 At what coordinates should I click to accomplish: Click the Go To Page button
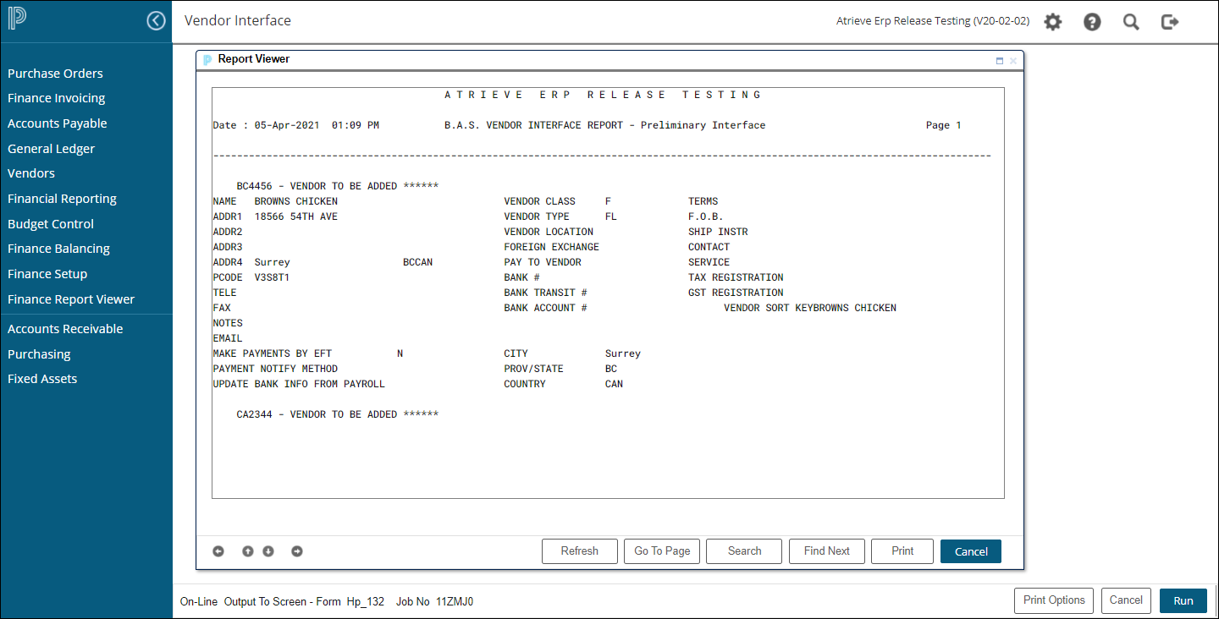click(662, 551)
